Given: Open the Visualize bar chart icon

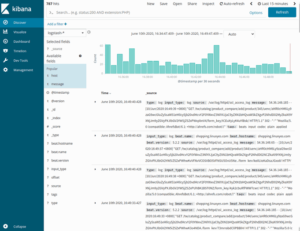Looking at the screenshot, I should click(6, 32).
